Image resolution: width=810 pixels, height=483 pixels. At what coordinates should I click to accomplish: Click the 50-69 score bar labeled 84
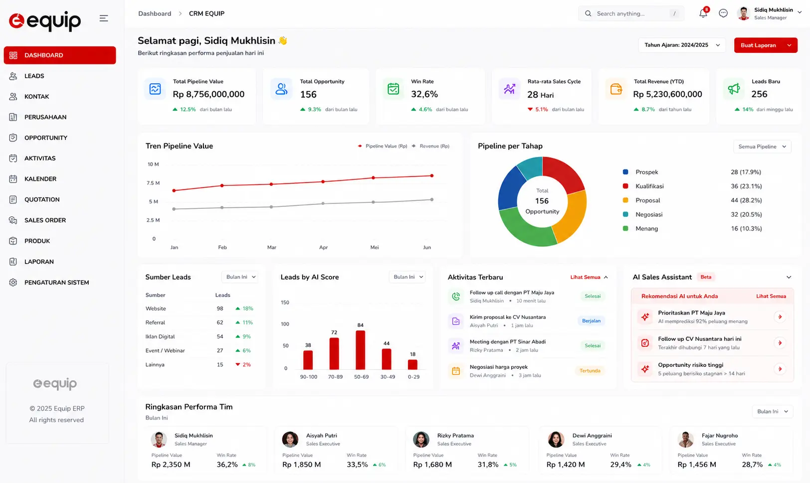[x=360, y=349]
